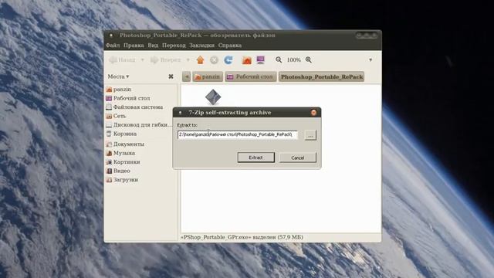Image resolution: width=494 pixels, height=278 pixels.
Task: Go forward with the Вперёд button
Action: coord(166,60)
